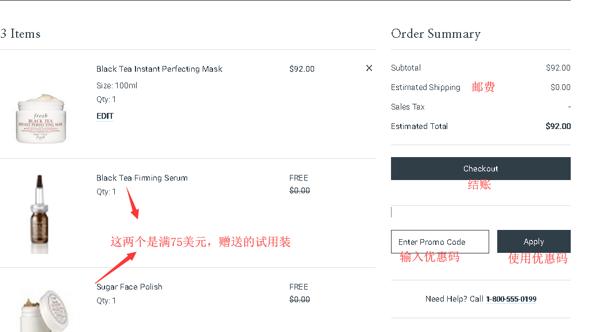Screen dimensions: 600x332
Task: Click the FREE label for Firming Serum
Action: [299, 178]
